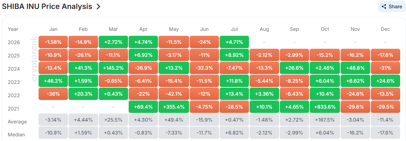Select the 2026 year row label
Viewport: 406px width, 141px height.
pos(14,42)
